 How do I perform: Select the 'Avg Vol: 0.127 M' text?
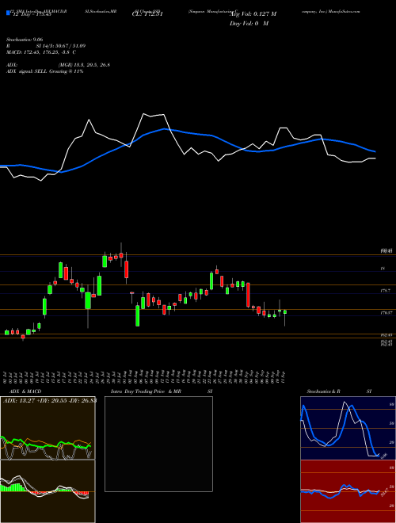tap(253, 14)
